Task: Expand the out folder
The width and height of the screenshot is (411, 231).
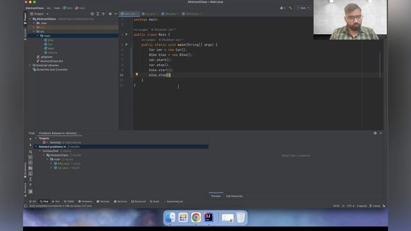Action: [x=34, y=27]
